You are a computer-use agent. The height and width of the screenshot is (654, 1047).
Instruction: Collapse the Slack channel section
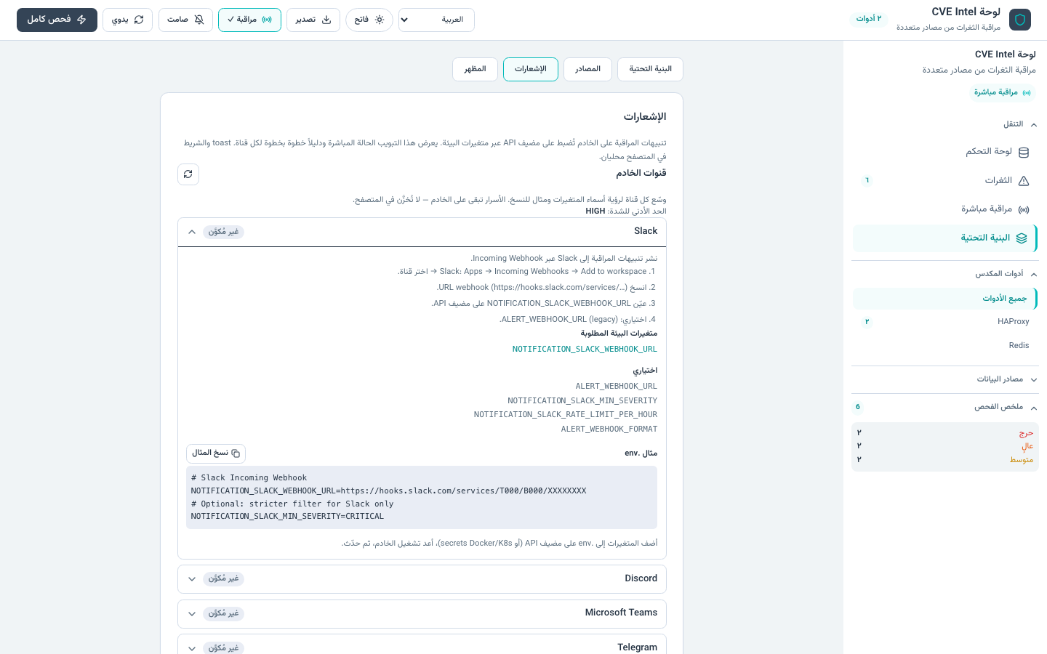[x=422, y=232]
